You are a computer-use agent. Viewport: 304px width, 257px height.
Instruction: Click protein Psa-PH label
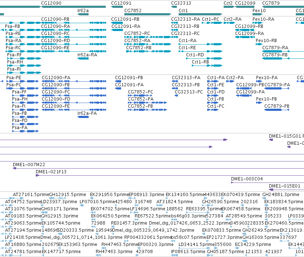tap(20, 99)
